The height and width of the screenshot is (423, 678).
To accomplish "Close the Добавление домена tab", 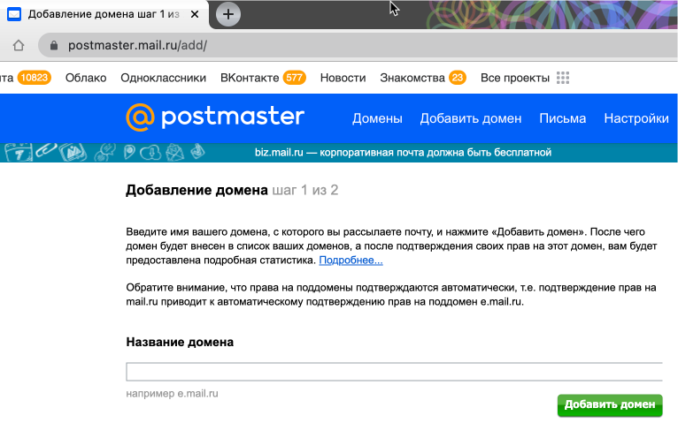I will pos(195,14).
